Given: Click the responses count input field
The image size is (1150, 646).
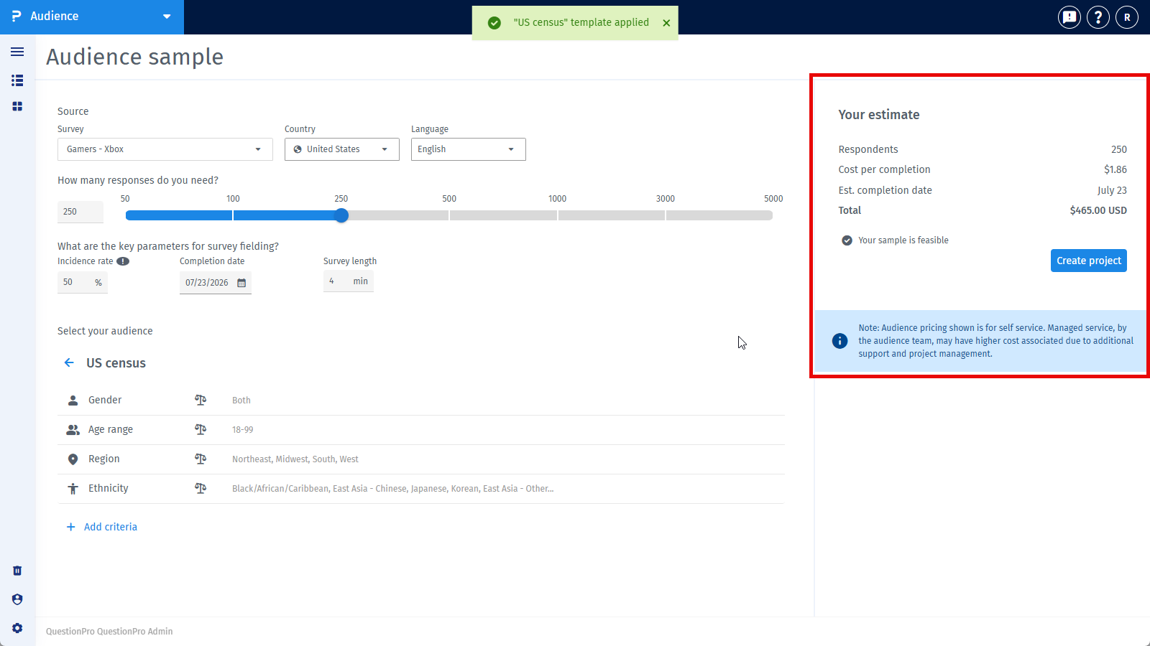Looking at the screenshot, I should [80, 212].
